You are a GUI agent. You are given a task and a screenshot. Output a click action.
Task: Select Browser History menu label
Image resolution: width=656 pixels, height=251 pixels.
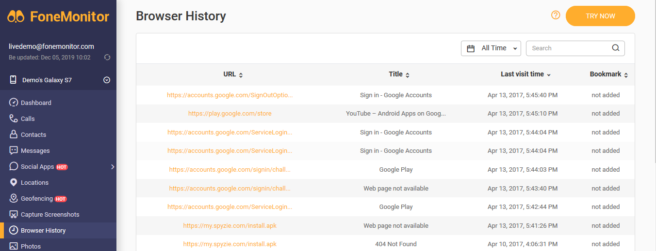coord(43,230)
